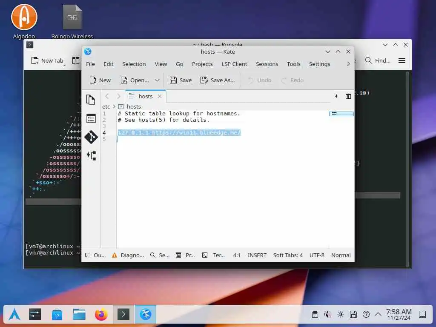Click the Konsole vertical scrollbar
Screen dimensions: 436x327
(407, 169)
